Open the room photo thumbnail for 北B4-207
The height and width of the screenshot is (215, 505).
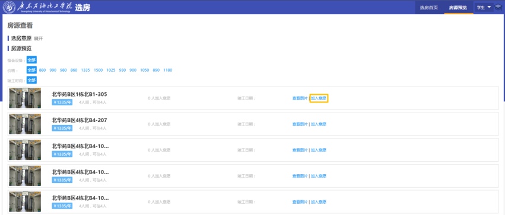(25, 124)
